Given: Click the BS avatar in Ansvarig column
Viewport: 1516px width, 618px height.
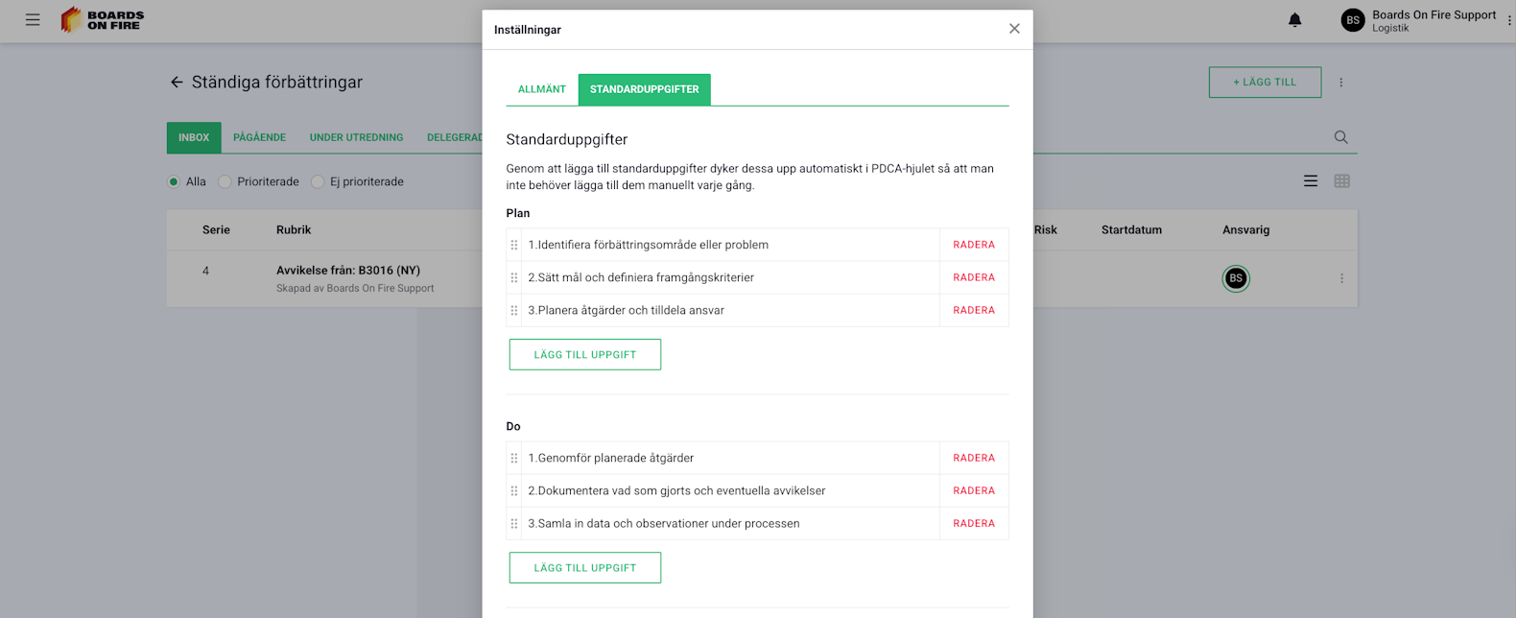Looking at the screenshot, I should pos(1235,278).
